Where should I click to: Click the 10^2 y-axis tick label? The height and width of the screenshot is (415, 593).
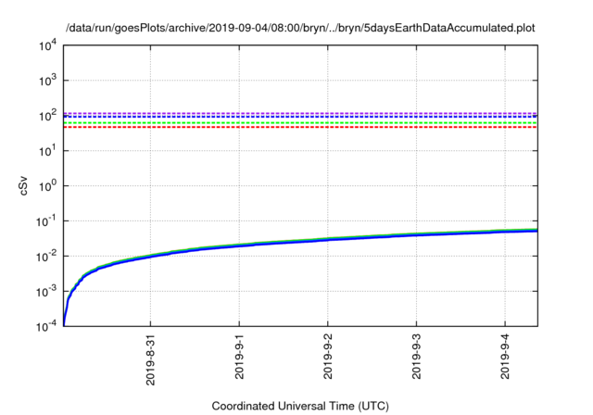[x=47, y=116]
